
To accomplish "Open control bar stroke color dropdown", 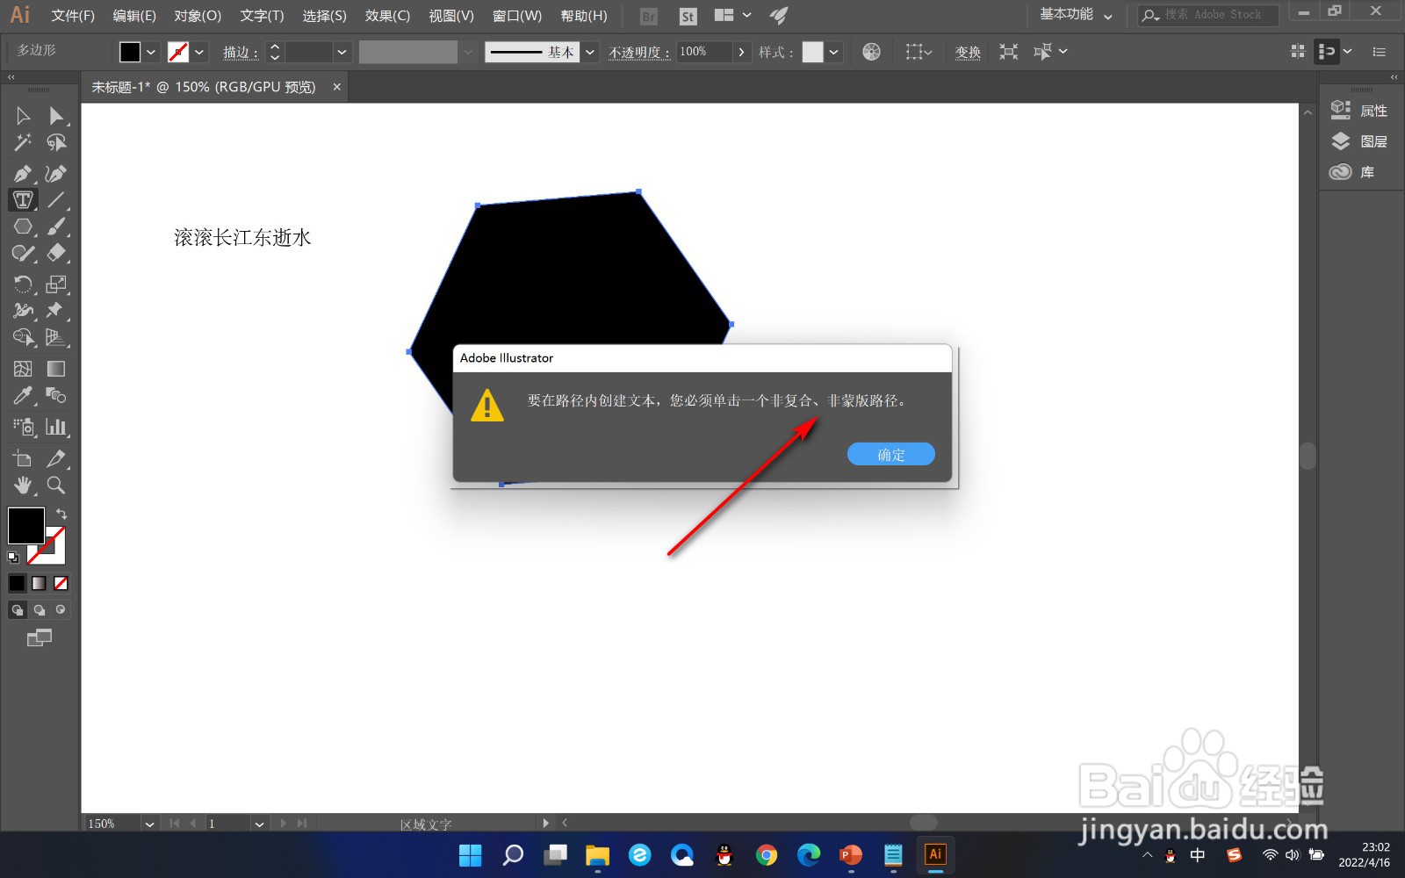I will click(x=199, y=52).
